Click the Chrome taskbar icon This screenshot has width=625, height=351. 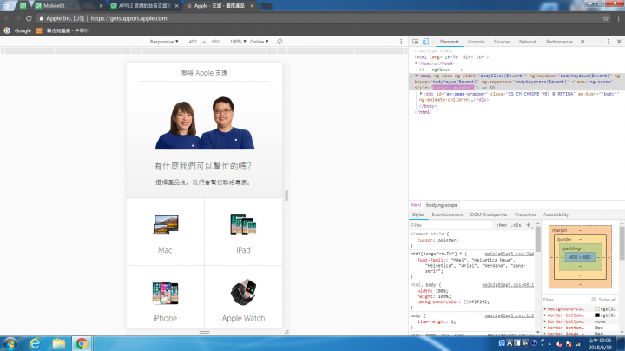click(82, 343)
